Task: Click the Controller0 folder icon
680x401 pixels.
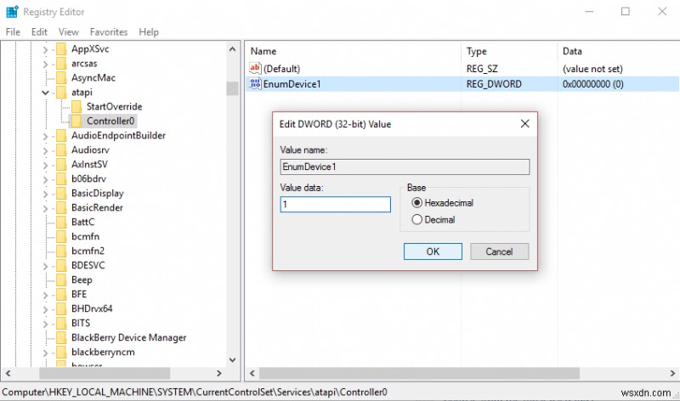Action: (x=76, y=121)
